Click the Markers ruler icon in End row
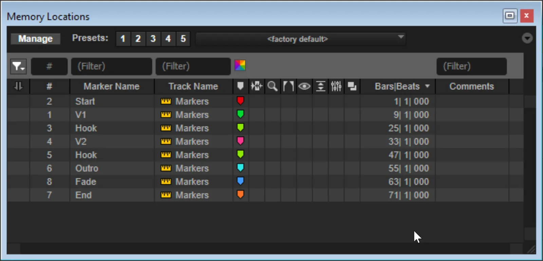The image size is (543, 261). (166, 195)
